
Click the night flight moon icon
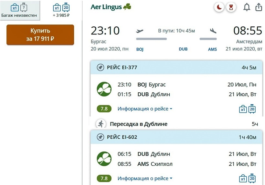[x=219, y=7]
